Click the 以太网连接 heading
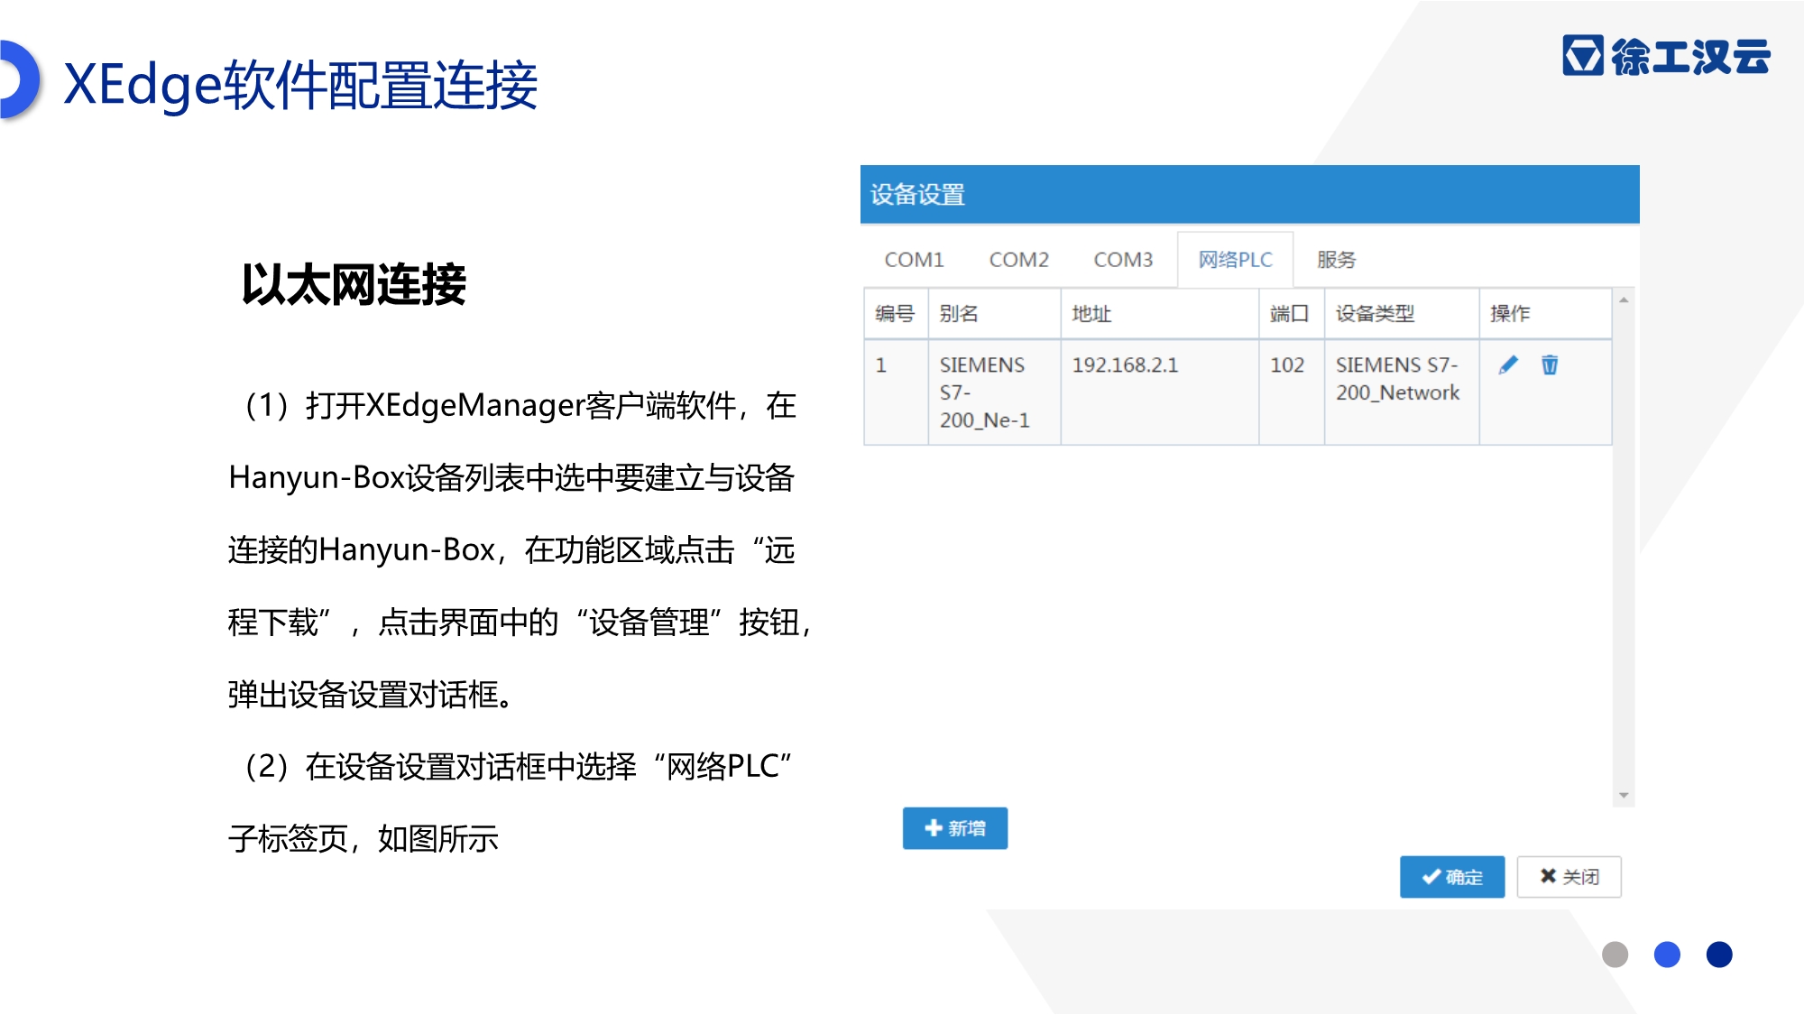The width and height of the screenshot is (1804, 1015). 354,285
